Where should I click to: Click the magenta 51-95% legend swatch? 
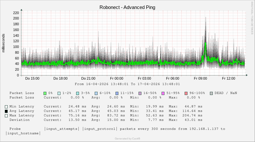163,93
